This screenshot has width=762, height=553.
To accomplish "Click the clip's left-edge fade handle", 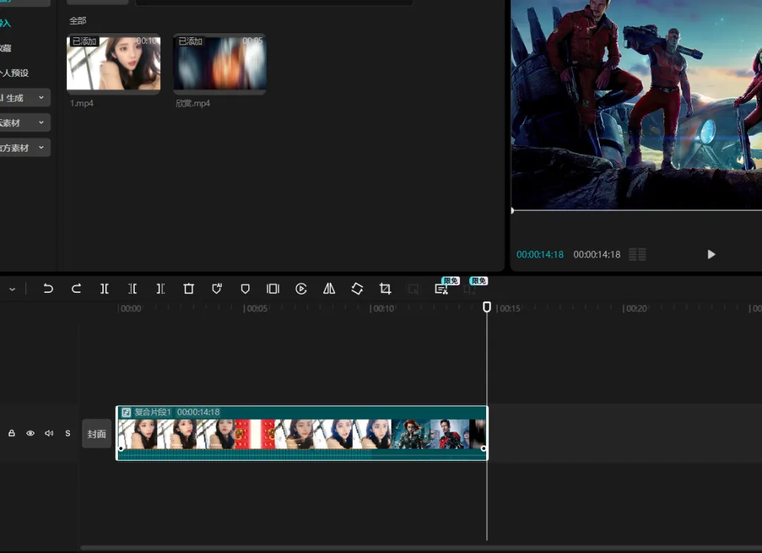I will (121, 449).
